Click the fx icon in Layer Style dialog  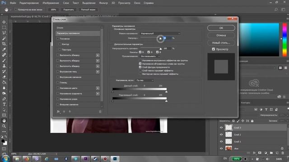click(x=58, y=112)
